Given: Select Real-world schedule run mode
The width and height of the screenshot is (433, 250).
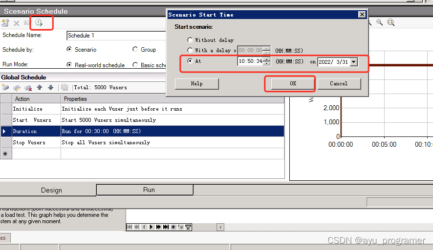Looking at the screenshot, I should point(69,65).
